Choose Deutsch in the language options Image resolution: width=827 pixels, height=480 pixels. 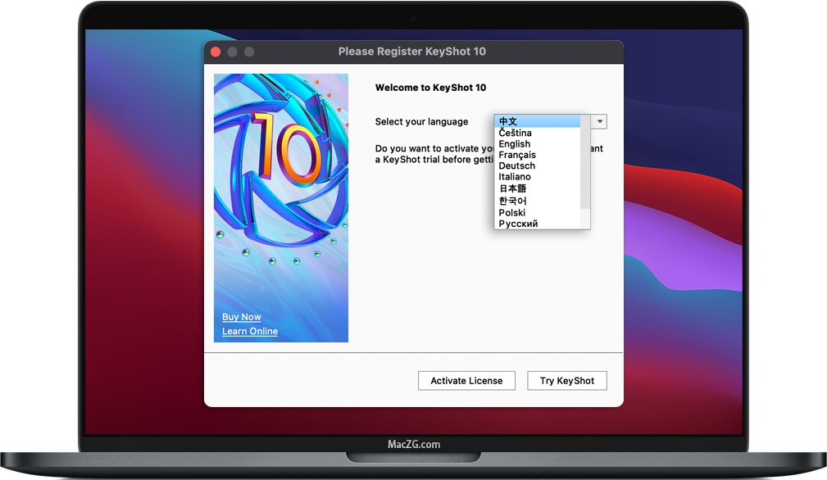coord(516,165)
